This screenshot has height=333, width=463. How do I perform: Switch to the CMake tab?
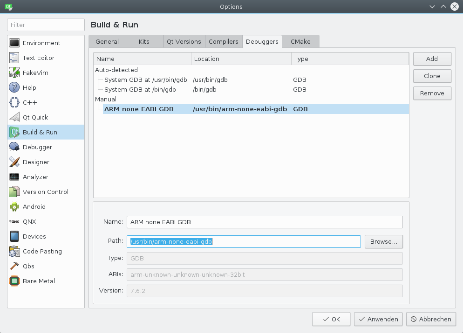pos(300,41)
